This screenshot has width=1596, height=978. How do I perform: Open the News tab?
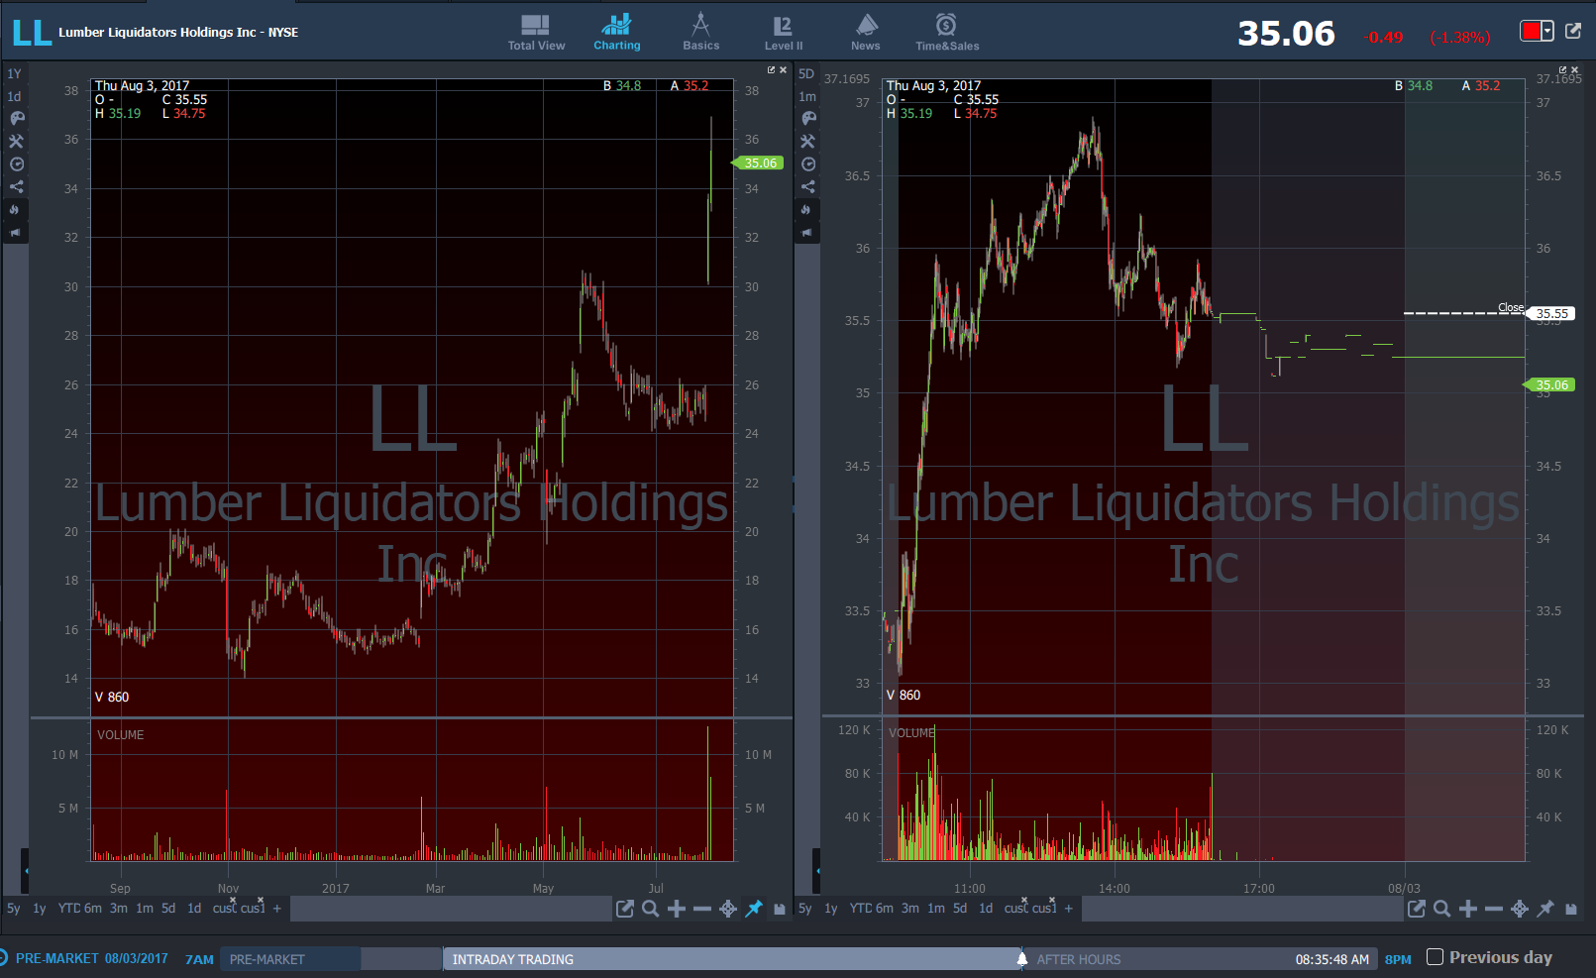point(865,33)
